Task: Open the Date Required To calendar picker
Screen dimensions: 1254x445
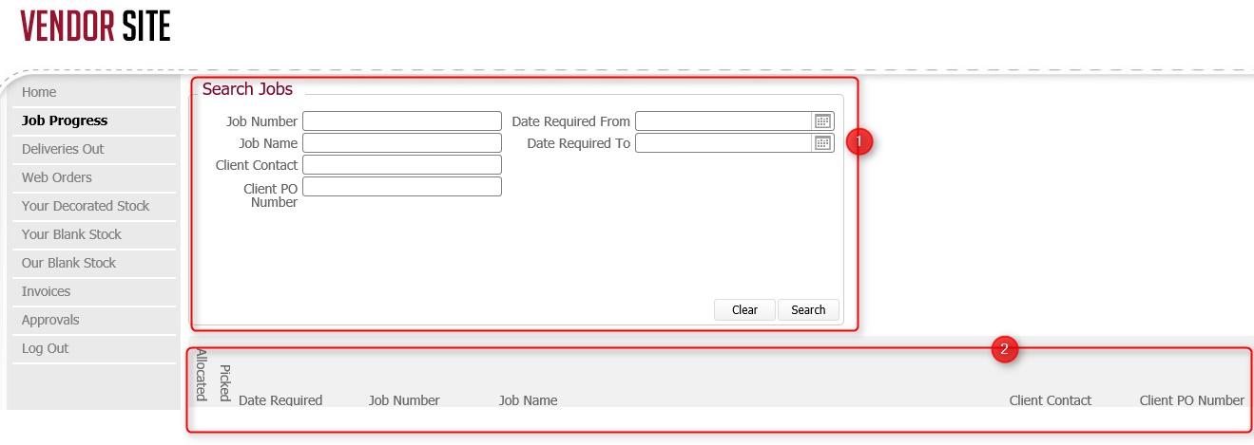Action: 822,143
